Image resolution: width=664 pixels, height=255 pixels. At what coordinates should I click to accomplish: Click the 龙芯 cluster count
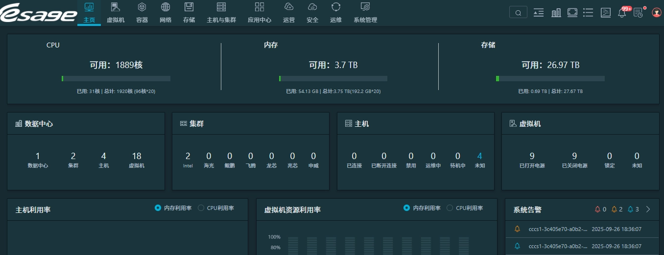tap(272, 156)
